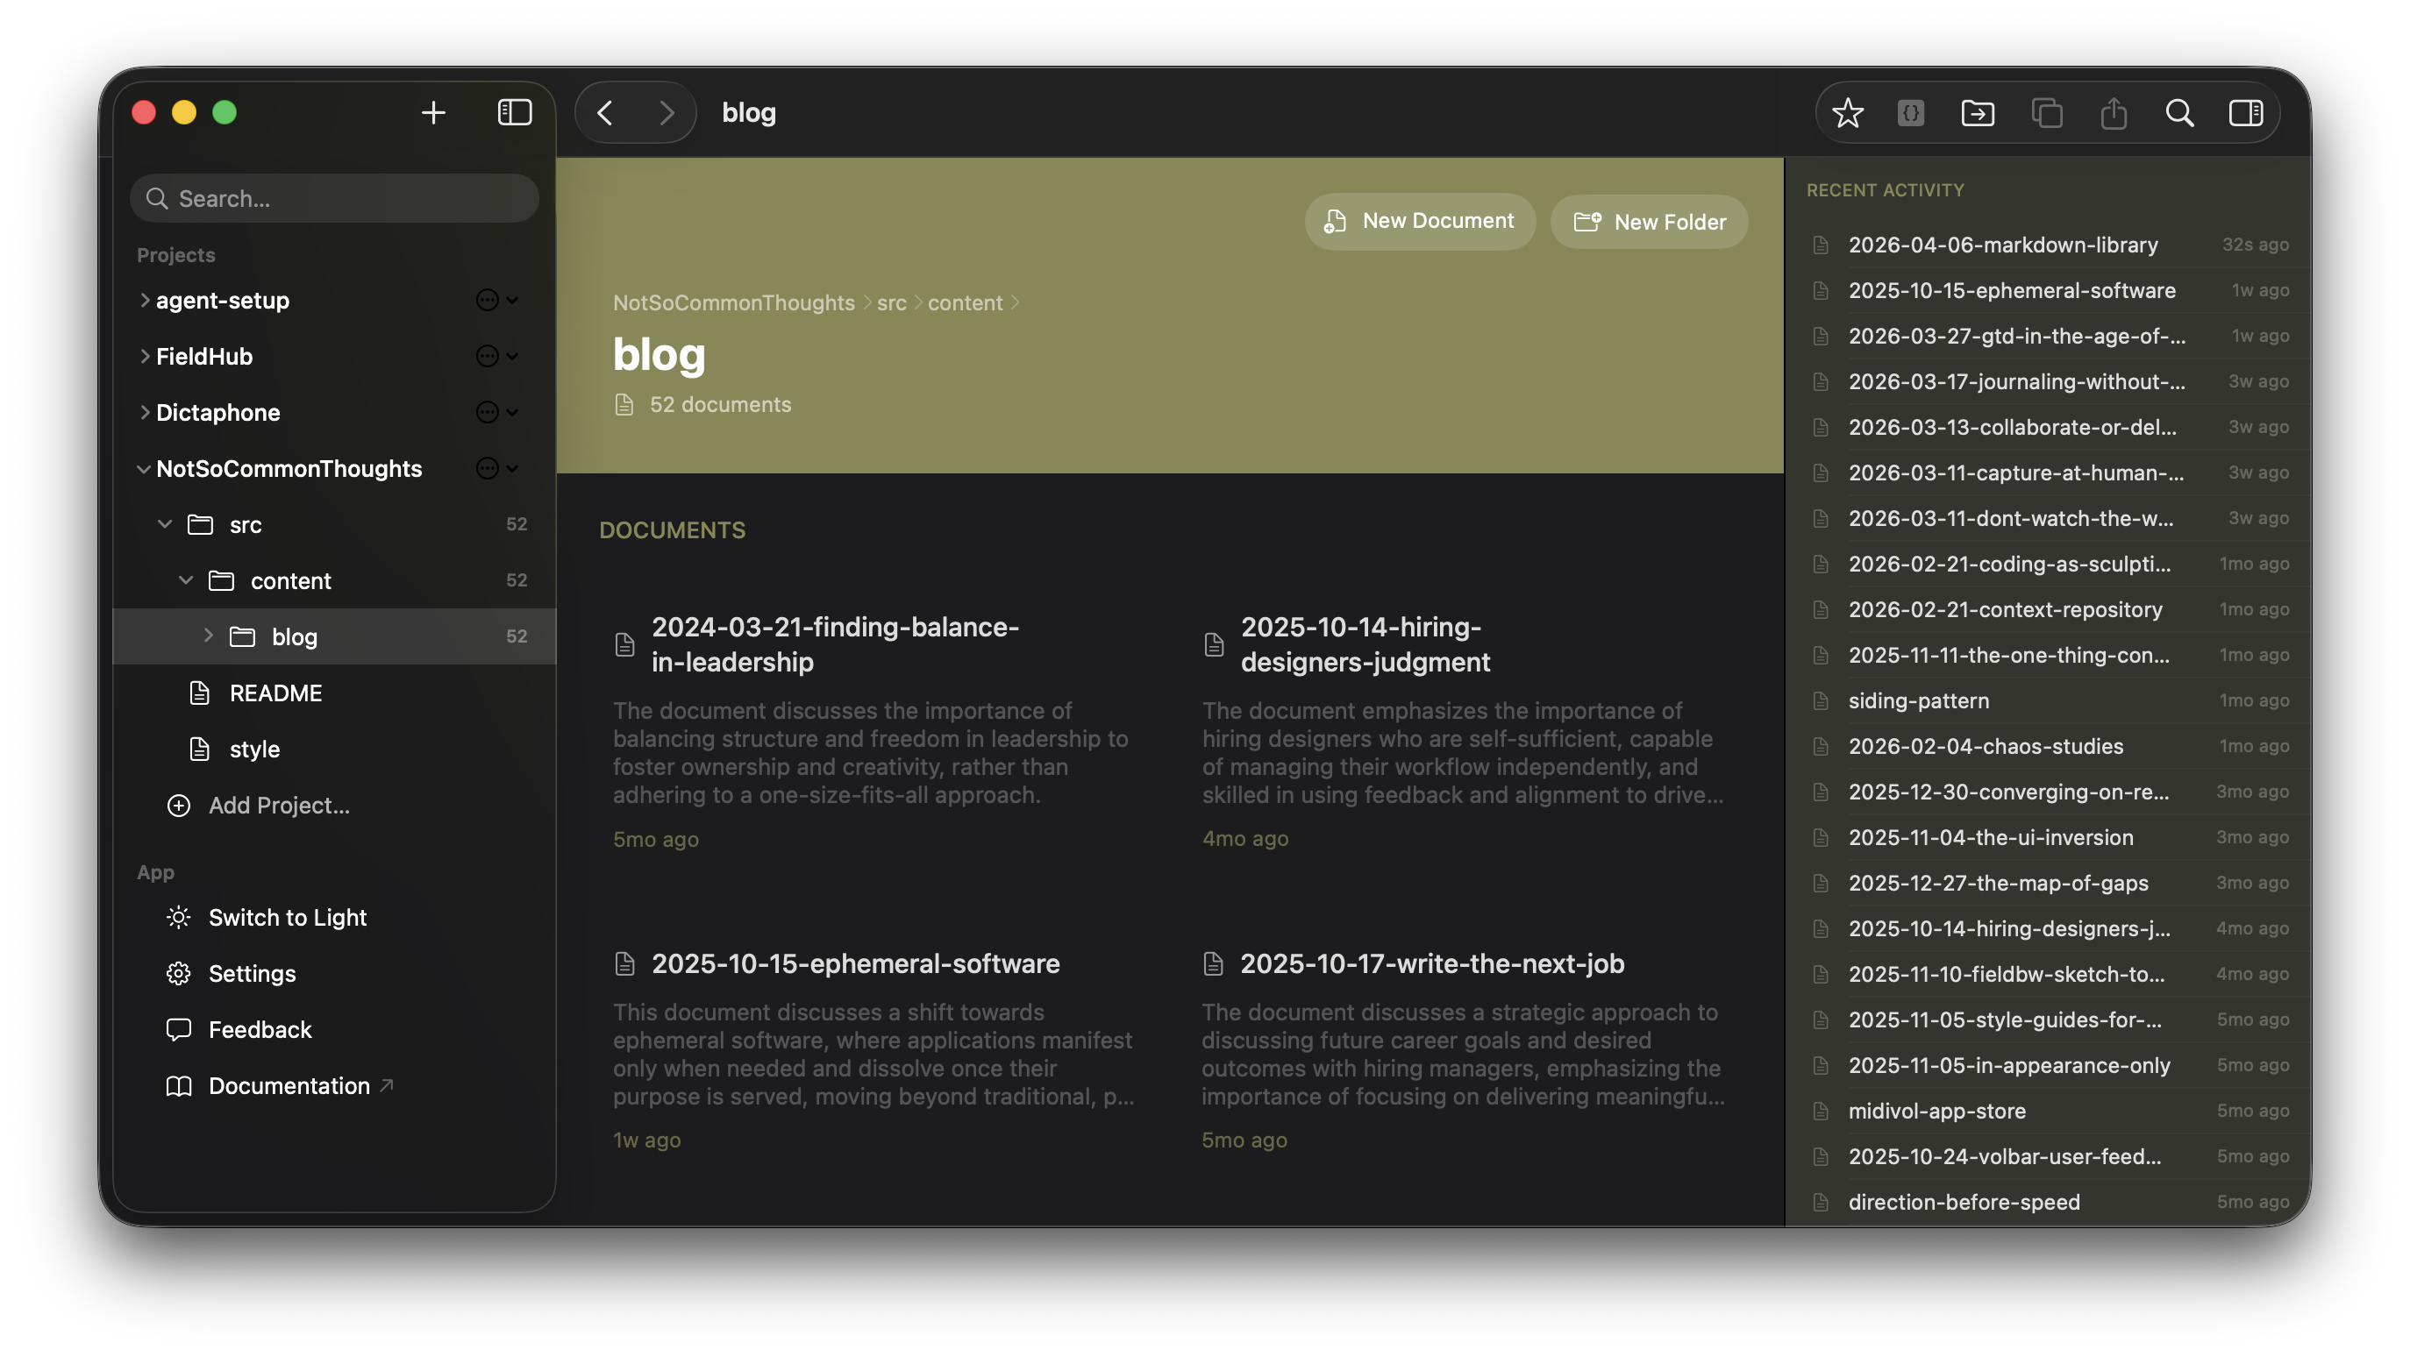
Task: Open the raw markdown code view
Action: [1911, 112]
